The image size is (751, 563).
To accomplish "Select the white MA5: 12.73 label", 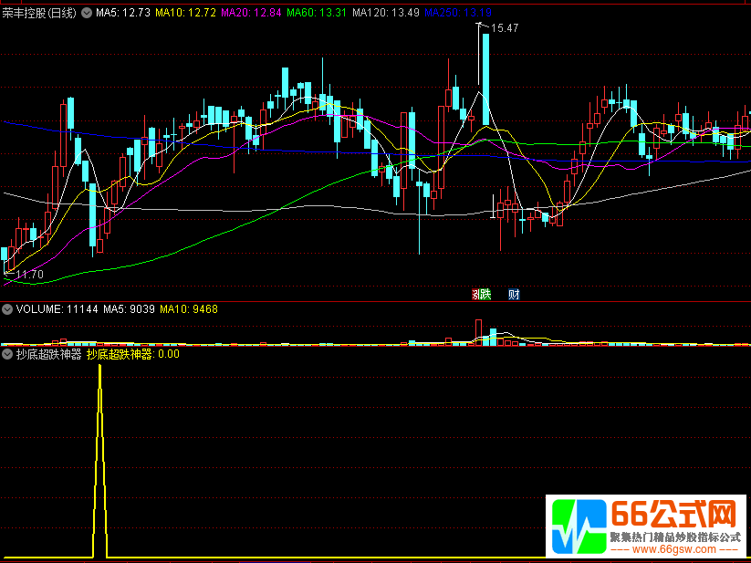I will 123,13.
